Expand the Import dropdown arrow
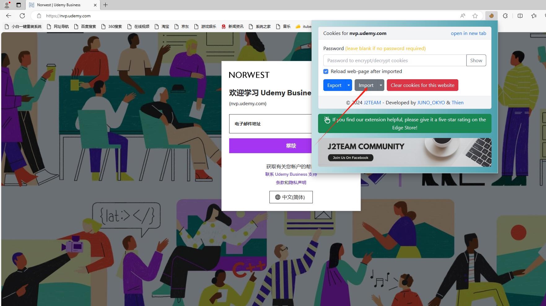546x306 pixels. (381, 85)
